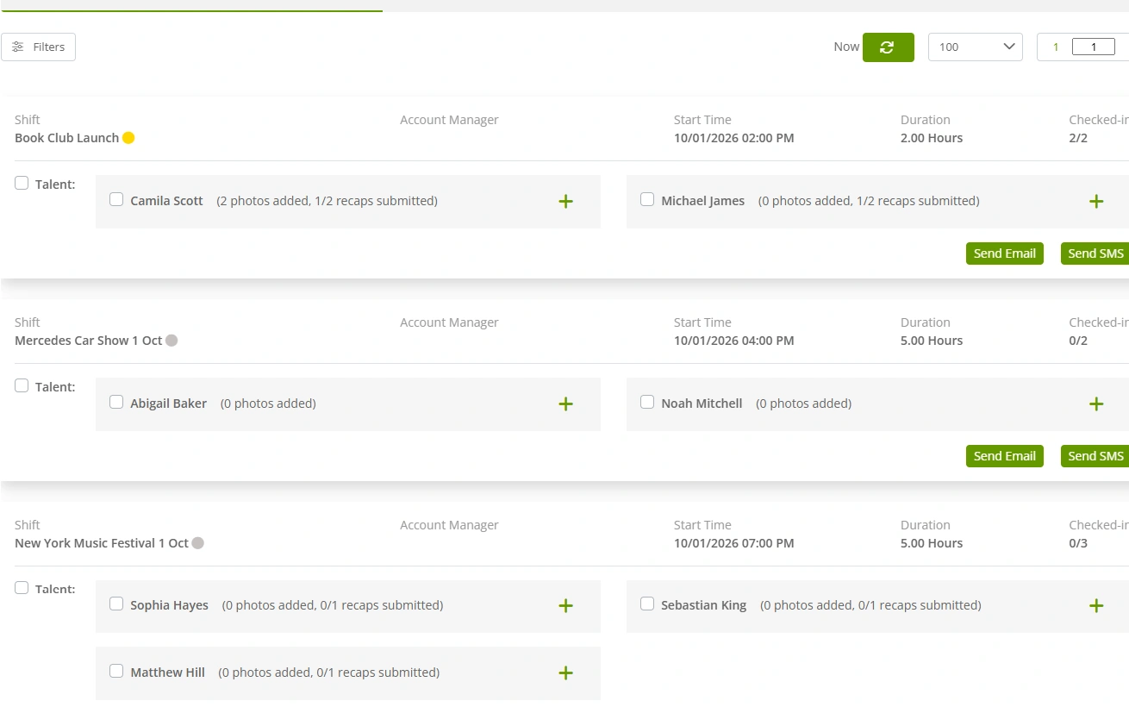Screen dimensions: 1129x707
Task: Open the Filters panel
Action: point(39,47)
